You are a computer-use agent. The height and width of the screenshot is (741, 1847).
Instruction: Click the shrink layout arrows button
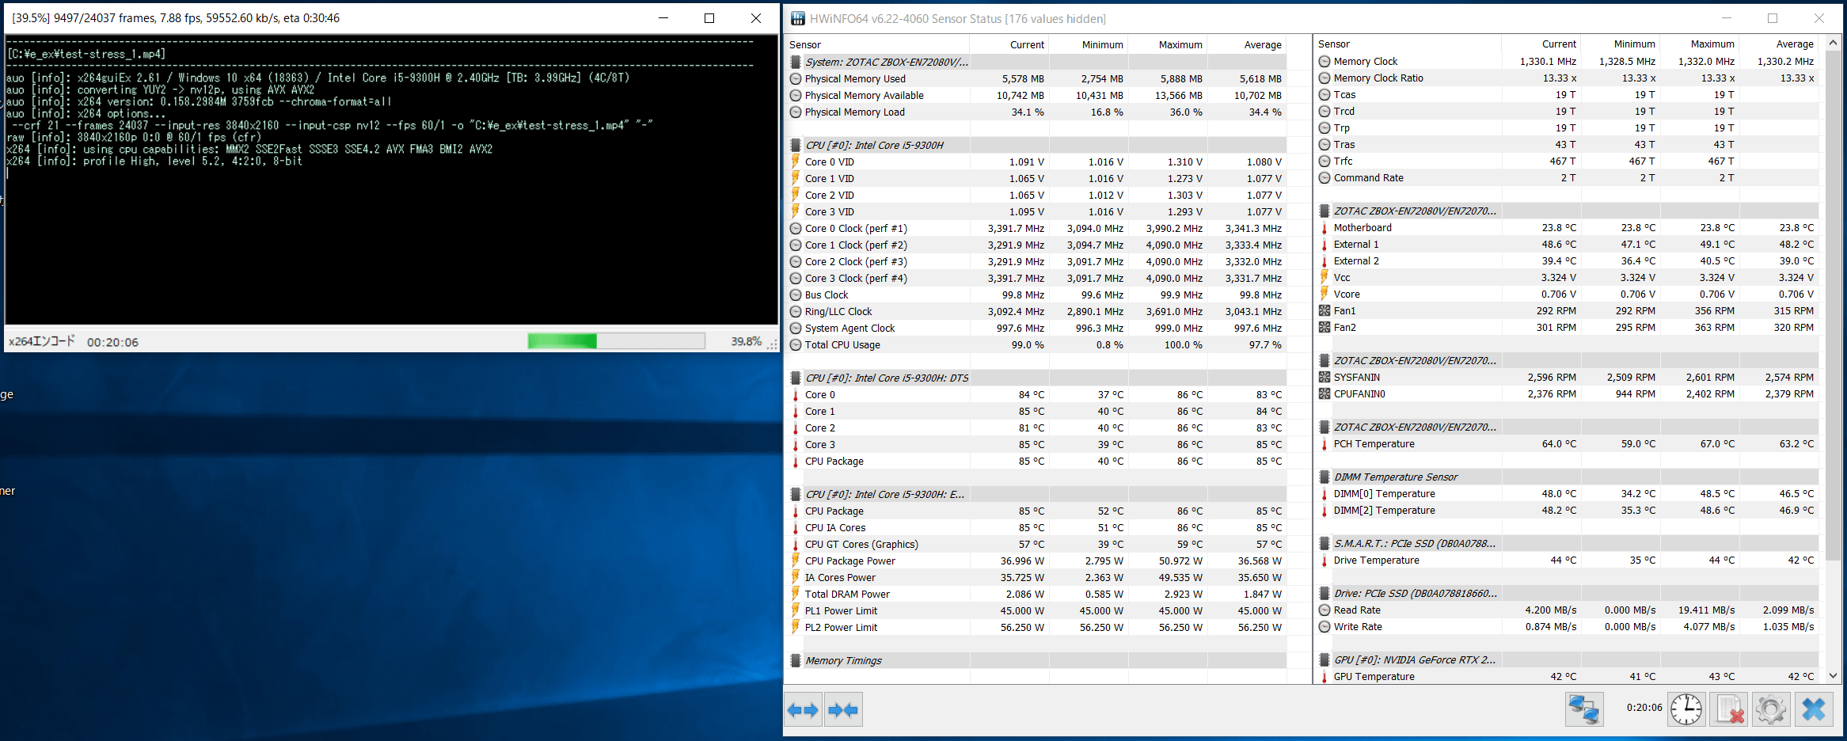click(x=843, y=710)
